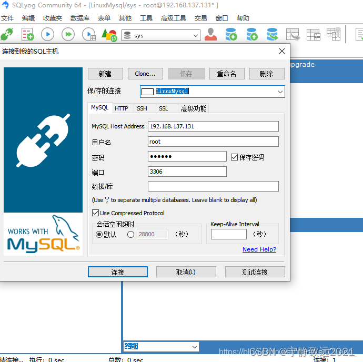Click the 重命名 button
This screenshot has height=362, width=363.
click(x=227, y=74)
